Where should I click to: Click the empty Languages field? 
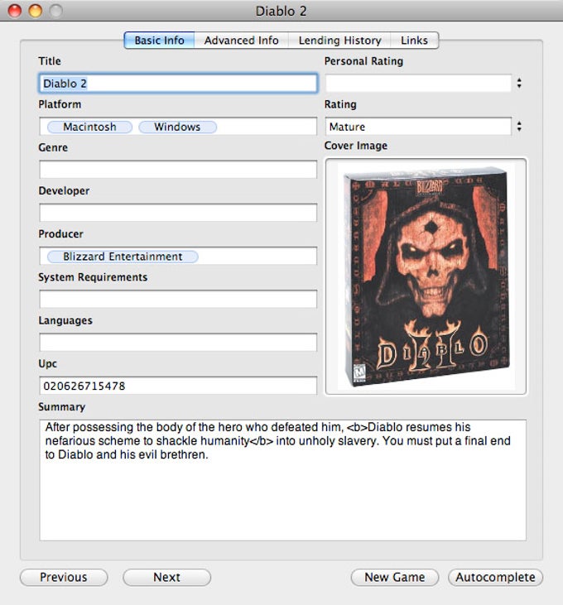[178, 343]
